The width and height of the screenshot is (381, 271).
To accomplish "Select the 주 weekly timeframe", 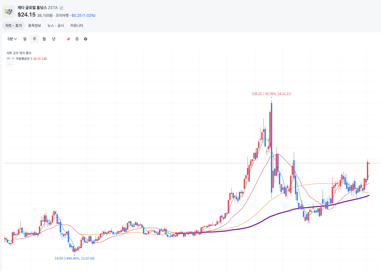I will (x=34, y=39).
